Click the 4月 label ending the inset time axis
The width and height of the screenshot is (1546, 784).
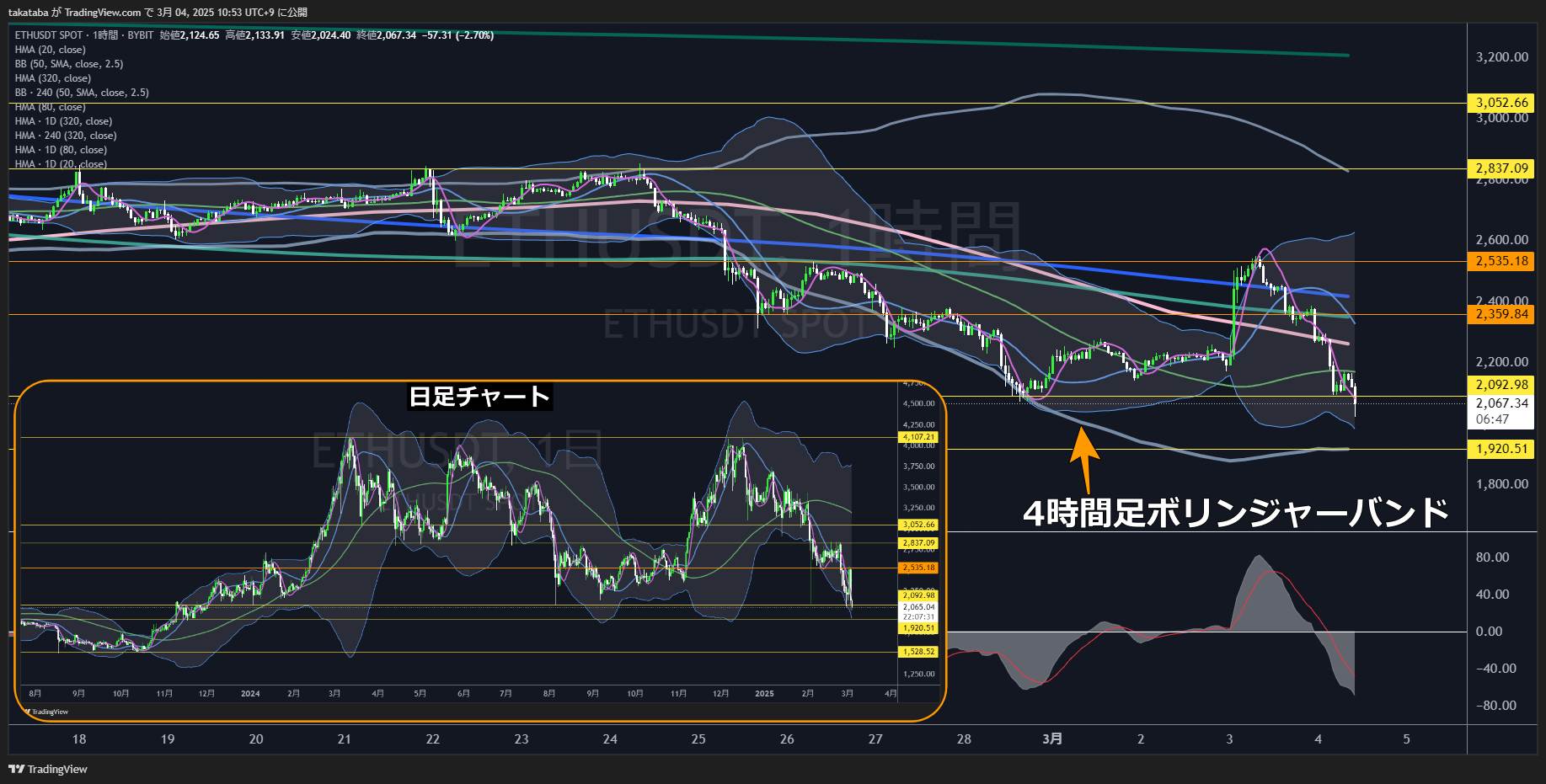[x=891, y=694]
